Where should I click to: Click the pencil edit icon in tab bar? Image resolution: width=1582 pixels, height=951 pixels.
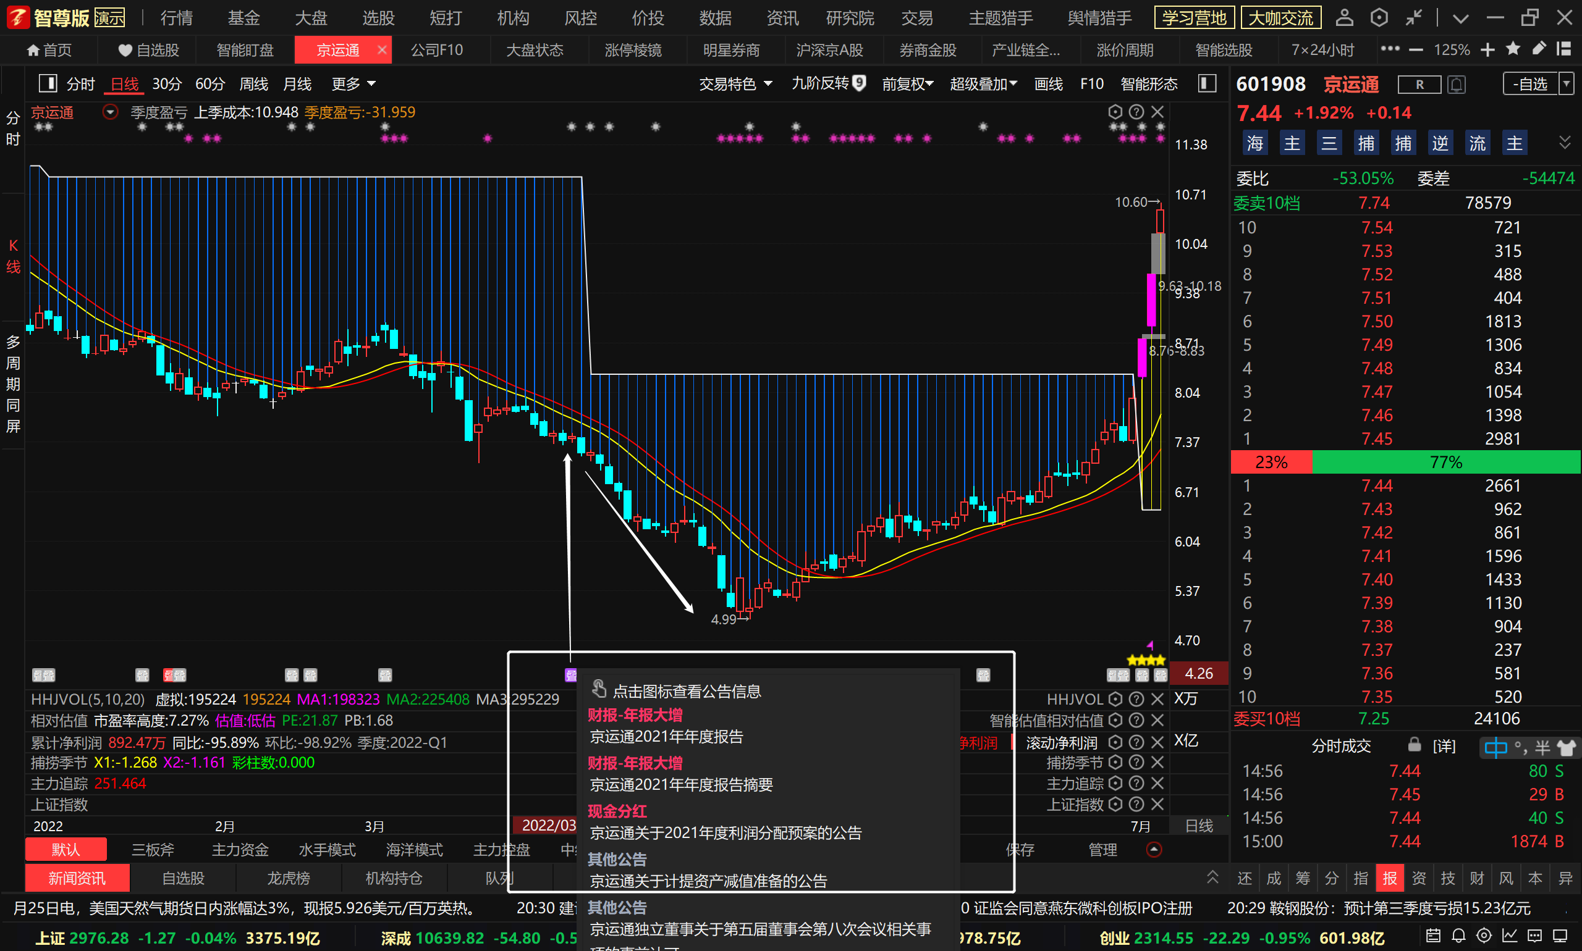click(1538, 49)
